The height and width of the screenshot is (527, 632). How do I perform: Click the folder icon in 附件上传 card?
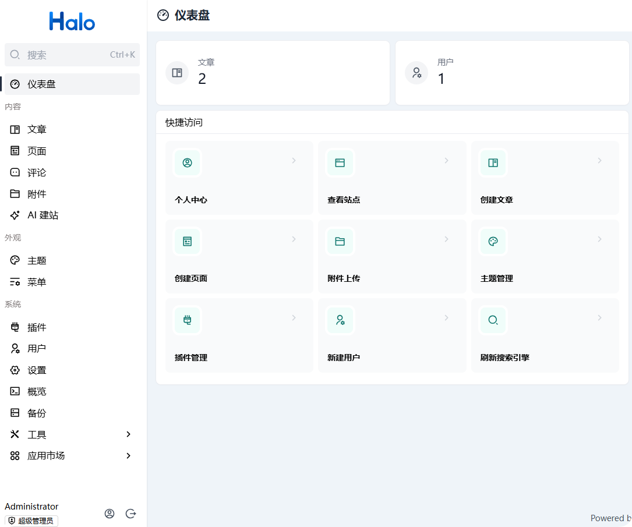pos(340,242)
